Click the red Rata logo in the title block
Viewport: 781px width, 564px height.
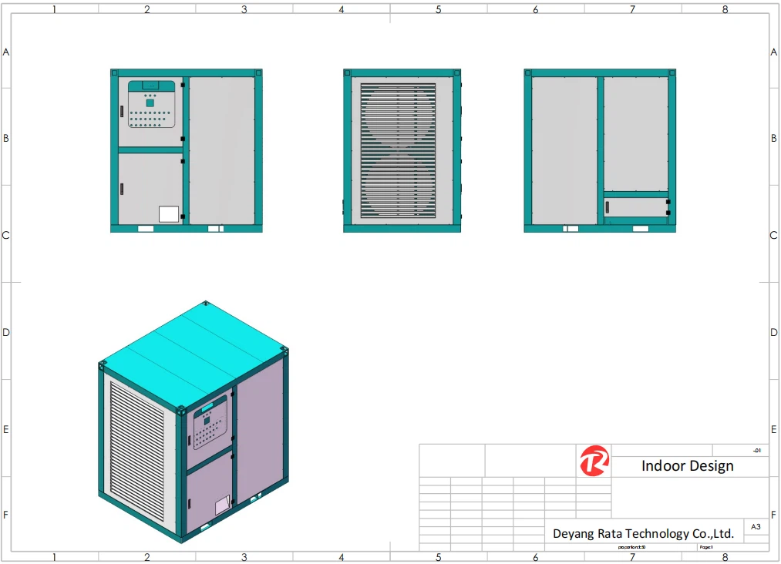[594, 461]
